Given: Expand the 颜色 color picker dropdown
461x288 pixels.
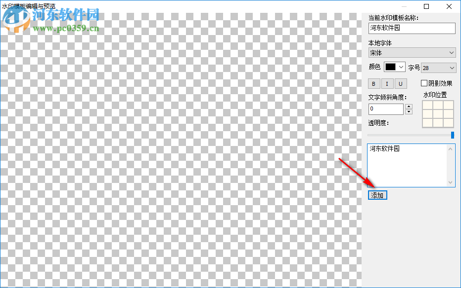Looking at the screenshot, I should pos(401,67).
